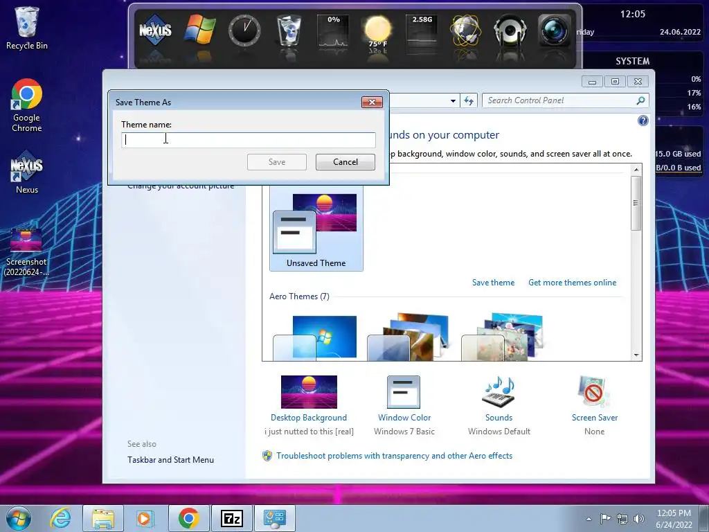Open Sounds settings

tap(499, 405)
